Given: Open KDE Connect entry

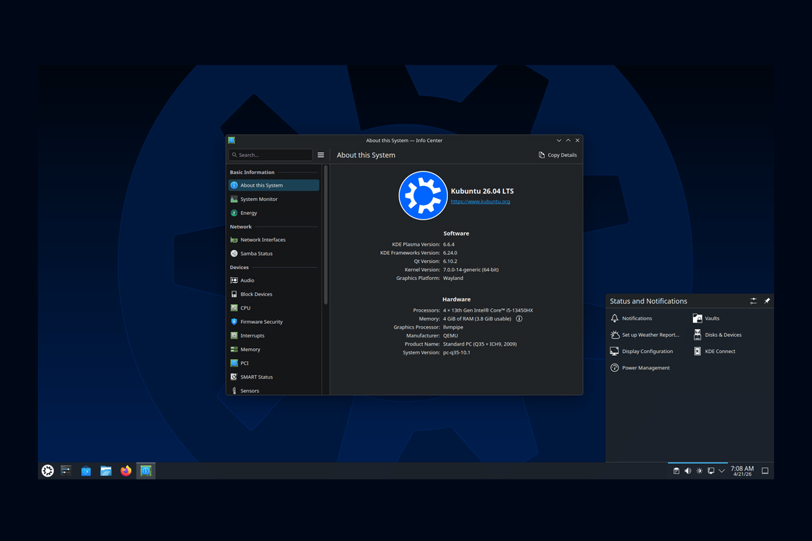Looking at the screenshot, I should [715, 351].
